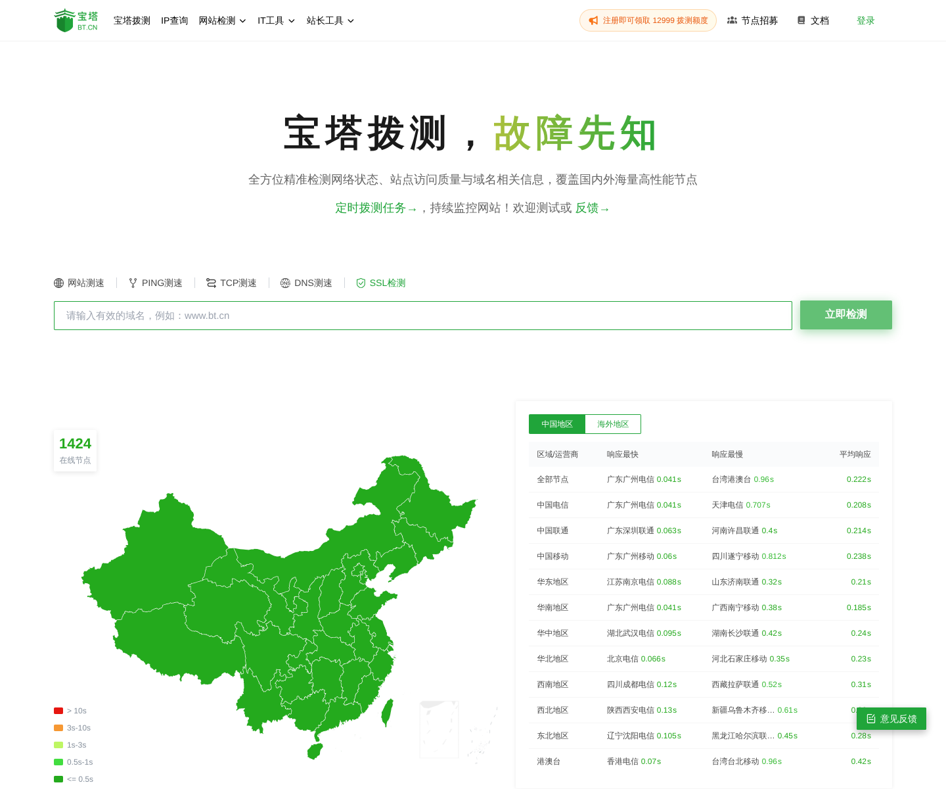
Task: Expand the IT工具 dropdown menu
Action: pos(277,20)
